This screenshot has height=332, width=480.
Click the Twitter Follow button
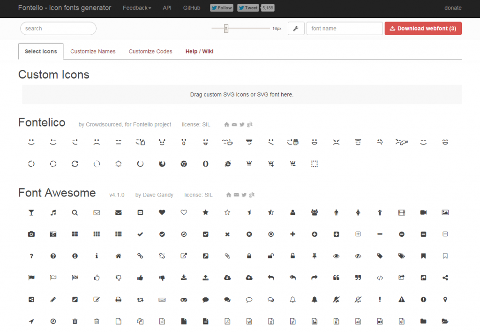point(222,8)
